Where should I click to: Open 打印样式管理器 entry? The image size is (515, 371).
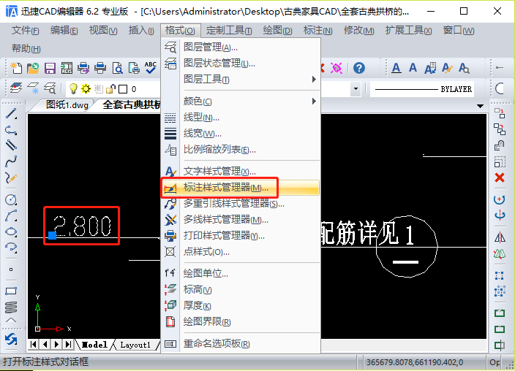(240, 235)
